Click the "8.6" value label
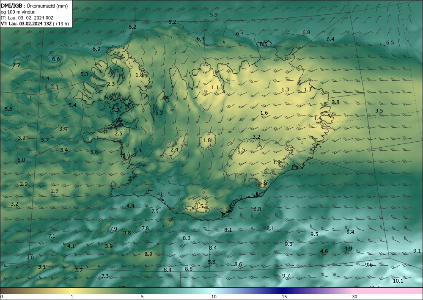This screenshot has height=300, width=423. 238,264
